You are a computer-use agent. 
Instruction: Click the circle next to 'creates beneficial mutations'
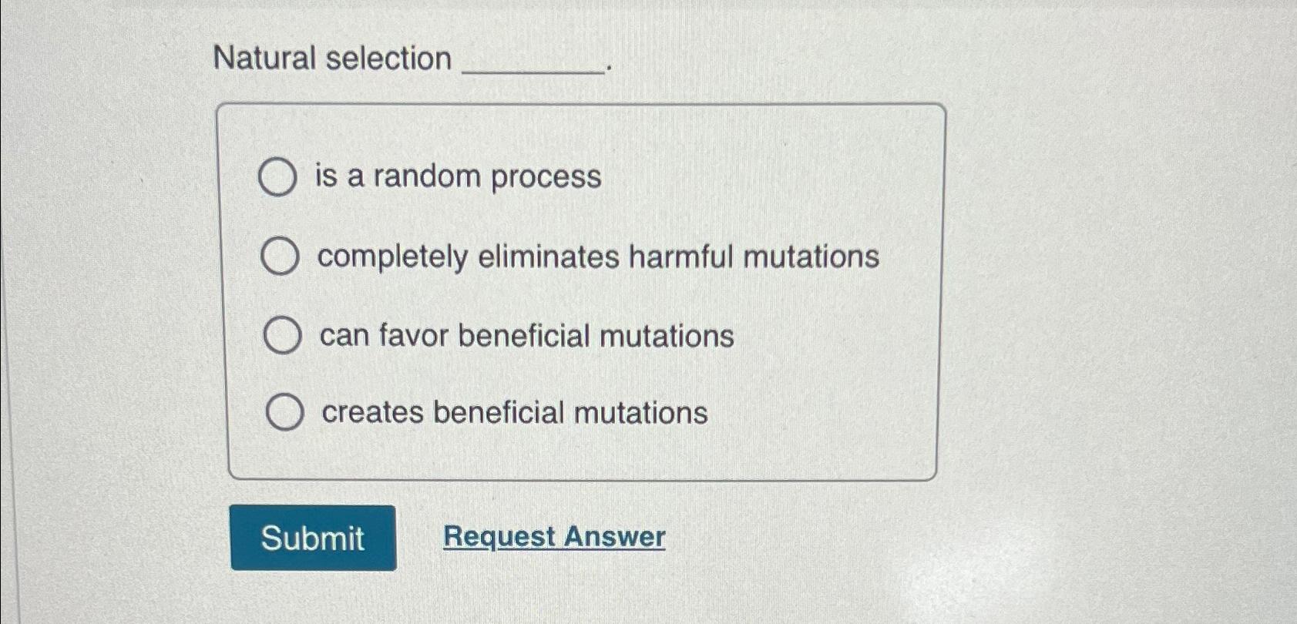(x=287, y=413)
